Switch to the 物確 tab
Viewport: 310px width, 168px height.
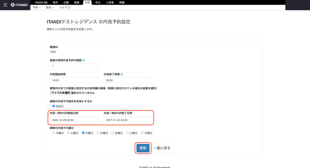(x=76, y=3)
